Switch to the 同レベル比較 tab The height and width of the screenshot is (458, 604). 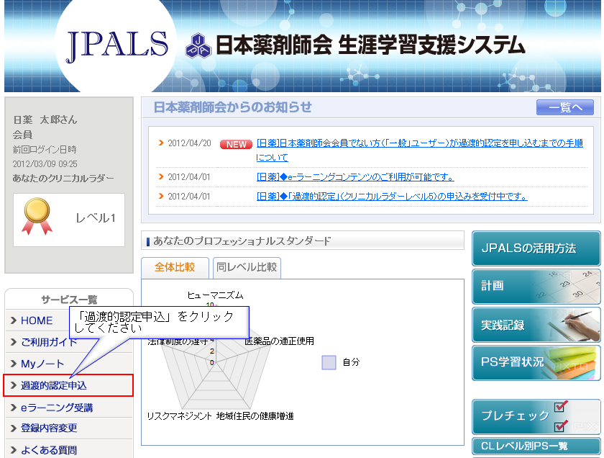(247, 267)
